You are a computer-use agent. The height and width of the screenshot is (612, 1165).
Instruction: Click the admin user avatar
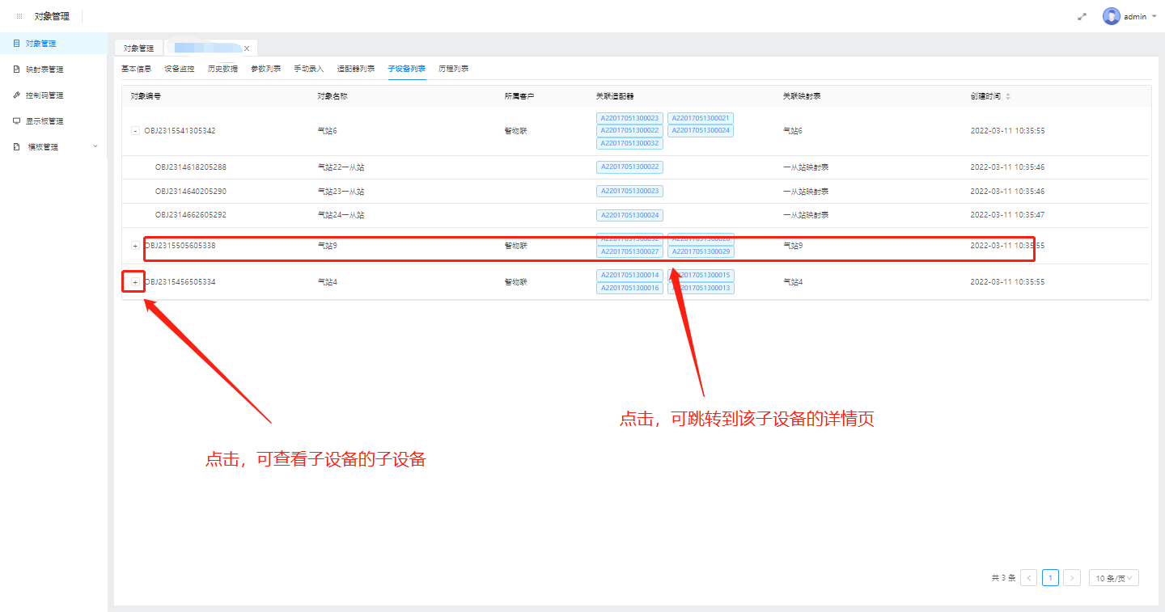pyautogui.click(x=1111, y=16)
